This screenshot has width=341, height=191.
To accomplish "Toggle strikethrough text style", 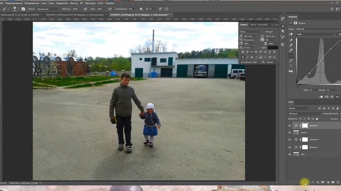I will click(274, 52).
